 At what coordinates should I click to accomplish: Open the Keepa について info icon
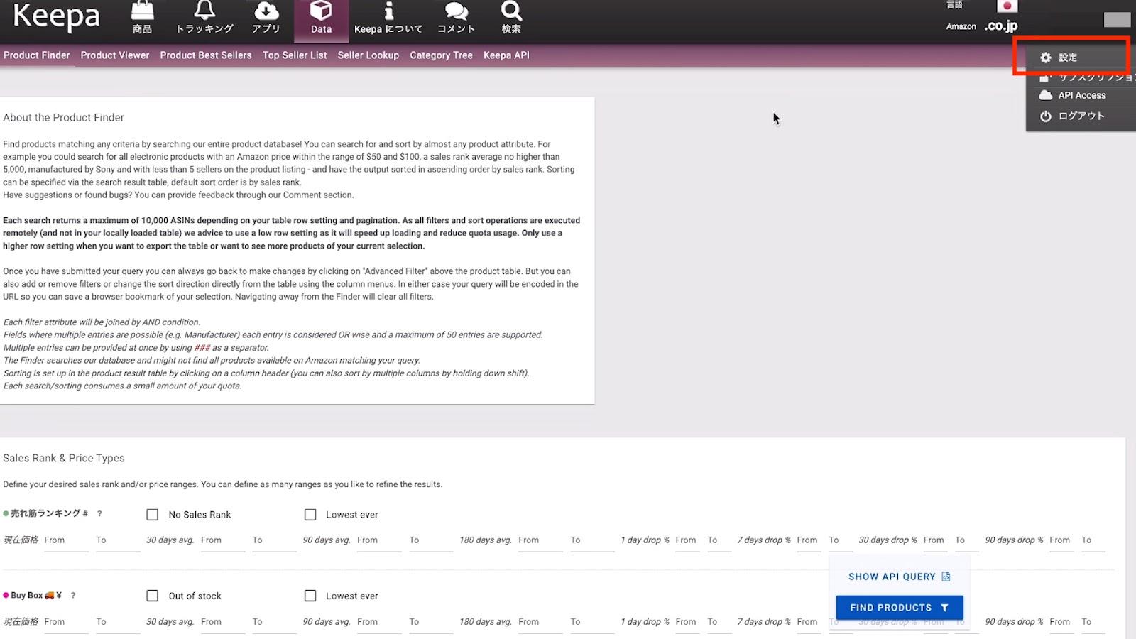388,11
